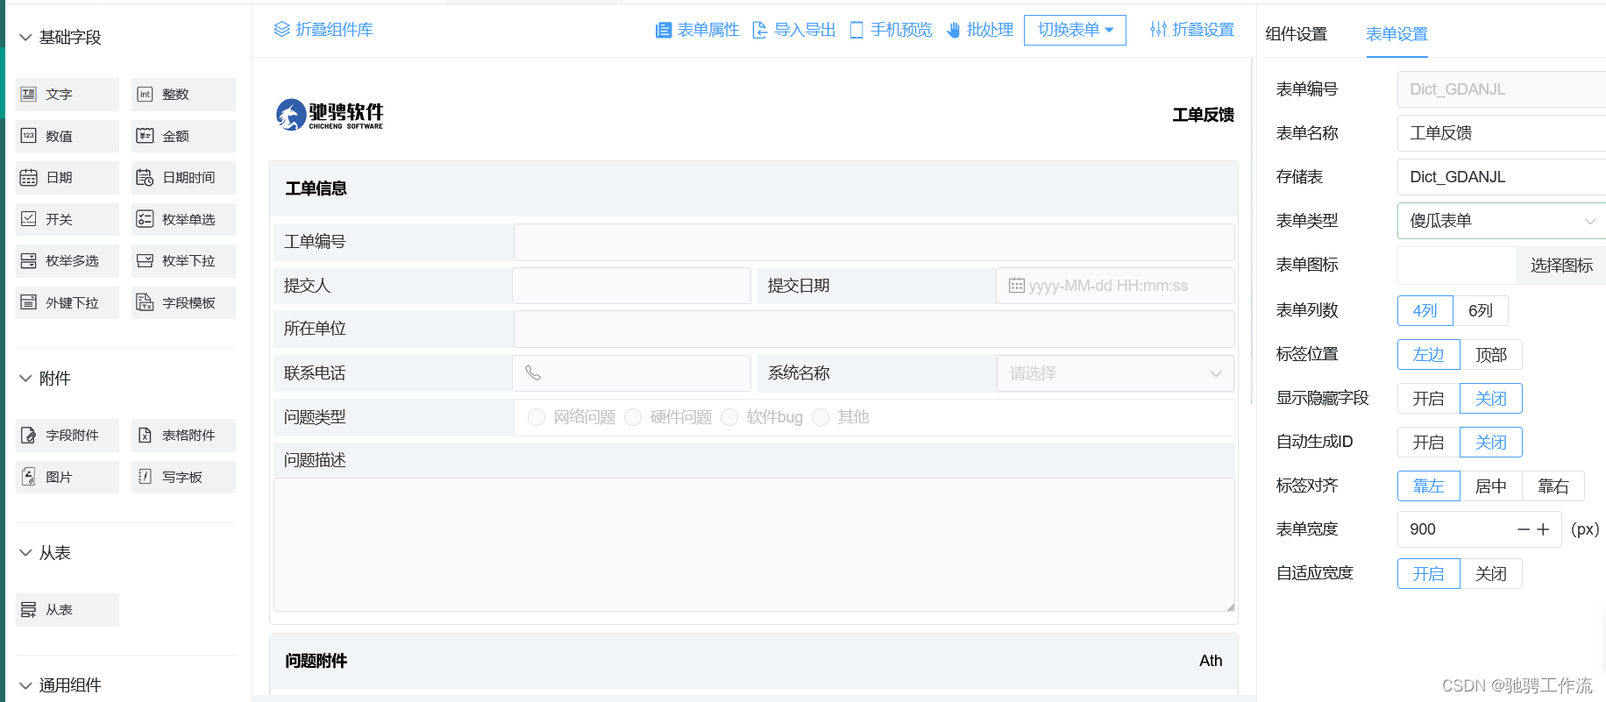Open the 切换表单 dropdown
The image size is (1606, 702).
(1075, 30)
